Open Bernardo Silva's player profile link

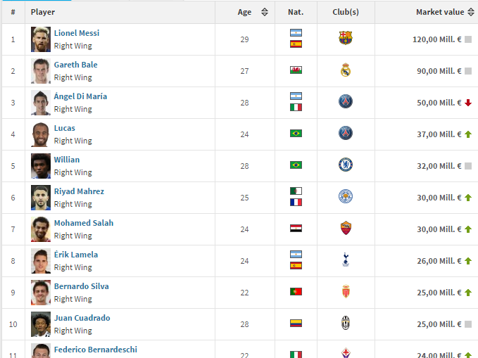(82, 286)
